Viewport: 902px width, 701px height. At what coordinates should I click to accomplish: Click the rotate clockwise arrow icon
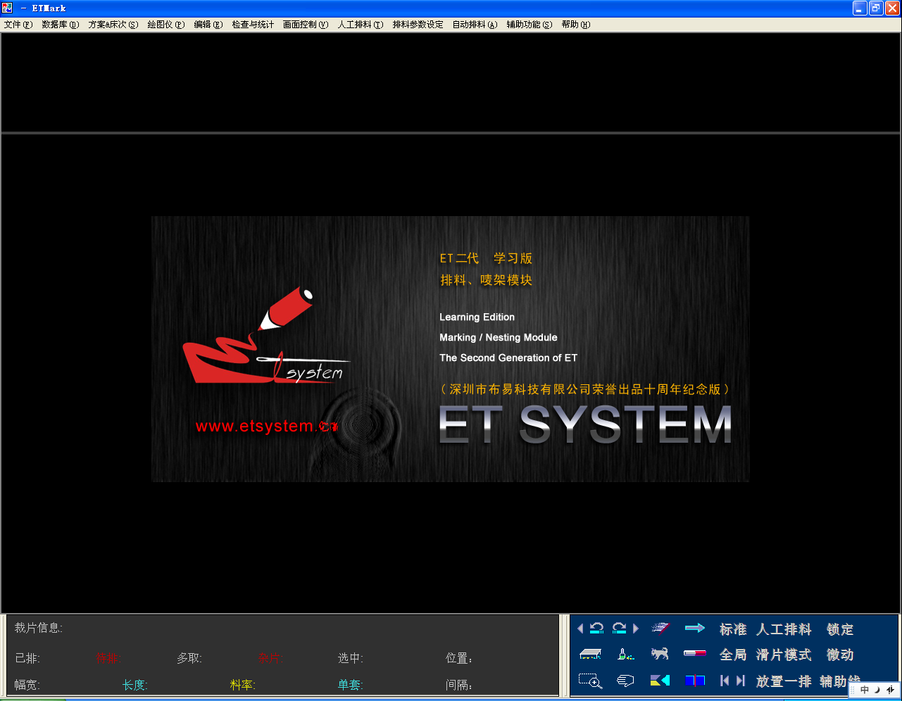(620, 628)
